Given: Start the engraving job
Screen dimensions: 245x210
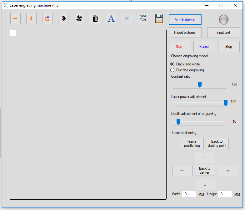Looking at the screenshot, I should pos(179,46).
